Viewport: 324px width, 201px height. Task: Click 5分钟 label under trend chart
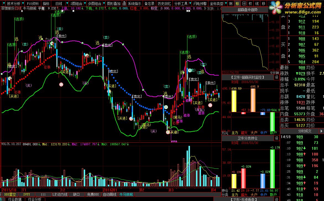tap(275, 73)
